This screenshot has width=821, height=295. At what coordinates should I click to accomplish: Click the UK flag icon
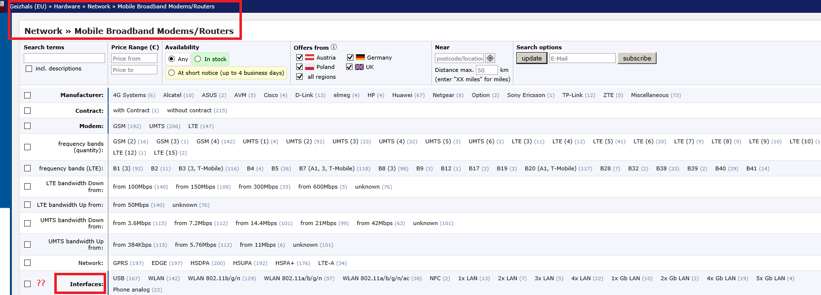click(360, 67)
